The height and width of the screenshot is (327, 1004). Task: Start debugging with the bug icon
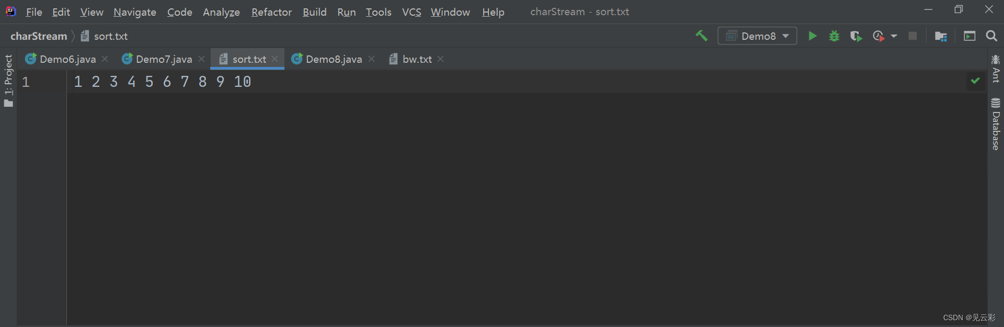click(x=834, y=36)
